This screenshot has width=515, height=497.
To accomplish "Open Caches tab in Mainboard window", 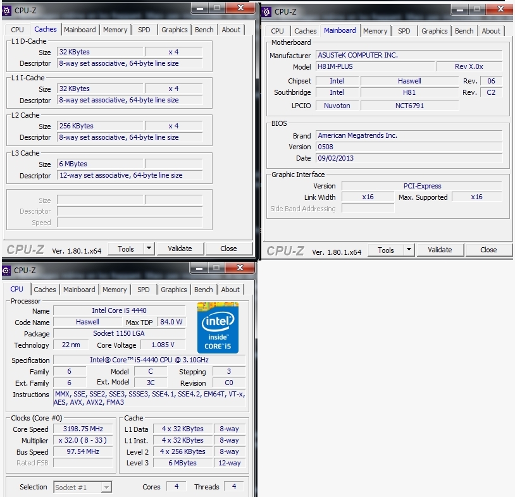I will pyautogui.click(x=305, y=31).
